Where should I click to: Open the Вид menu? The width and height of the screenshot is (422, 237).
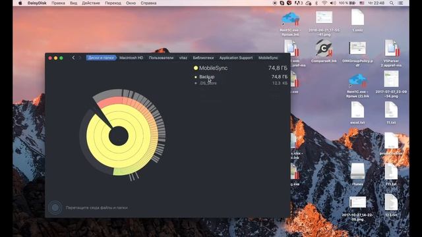tap(73, 3)
